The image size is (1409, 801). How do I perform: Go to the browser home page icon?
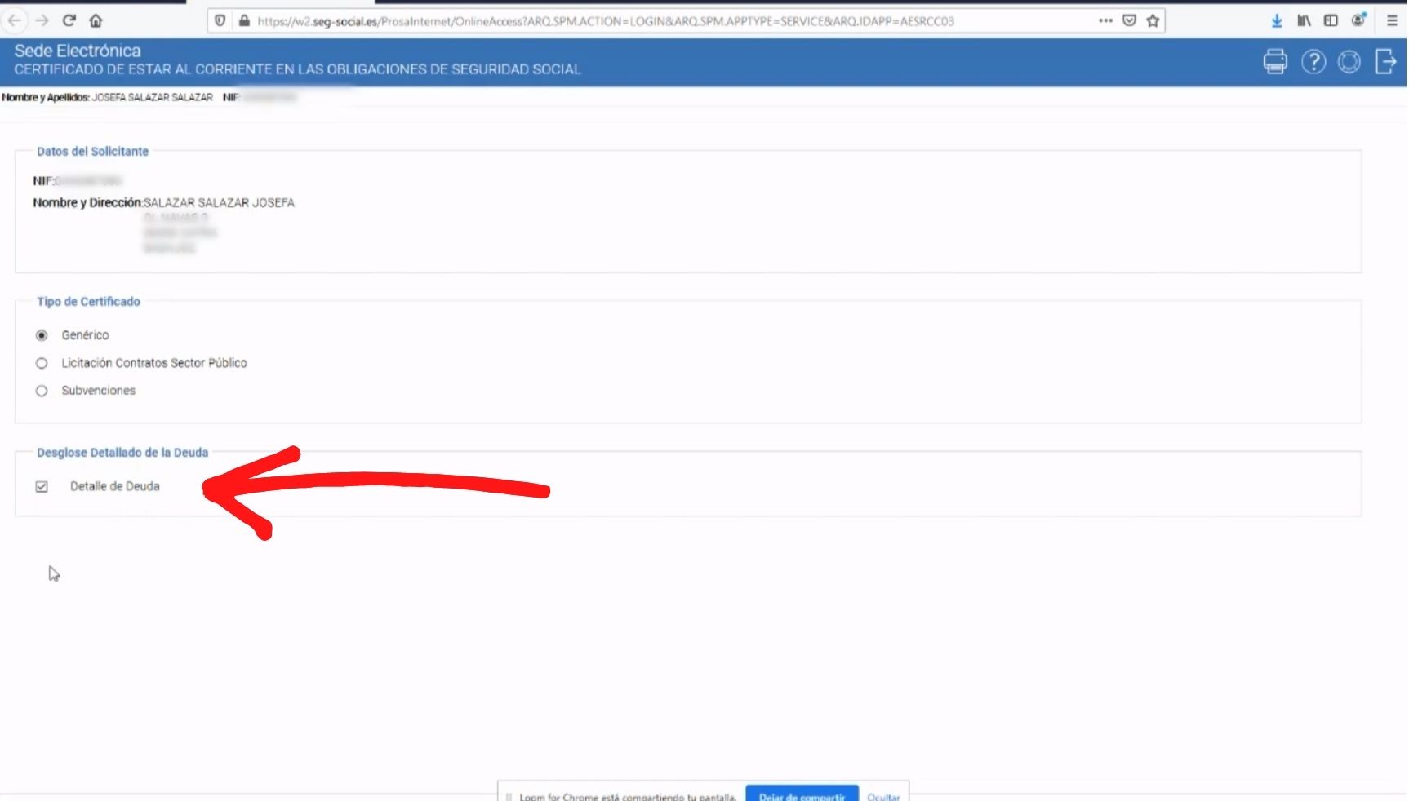click(96, 20)
